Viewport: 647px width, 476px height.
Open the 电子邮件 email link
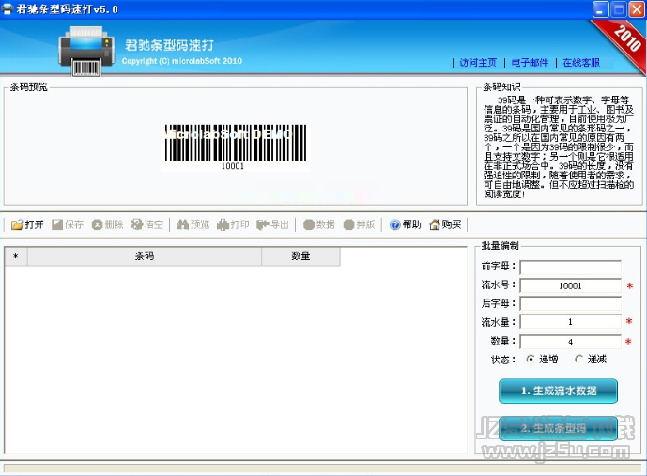click(530, 63)
